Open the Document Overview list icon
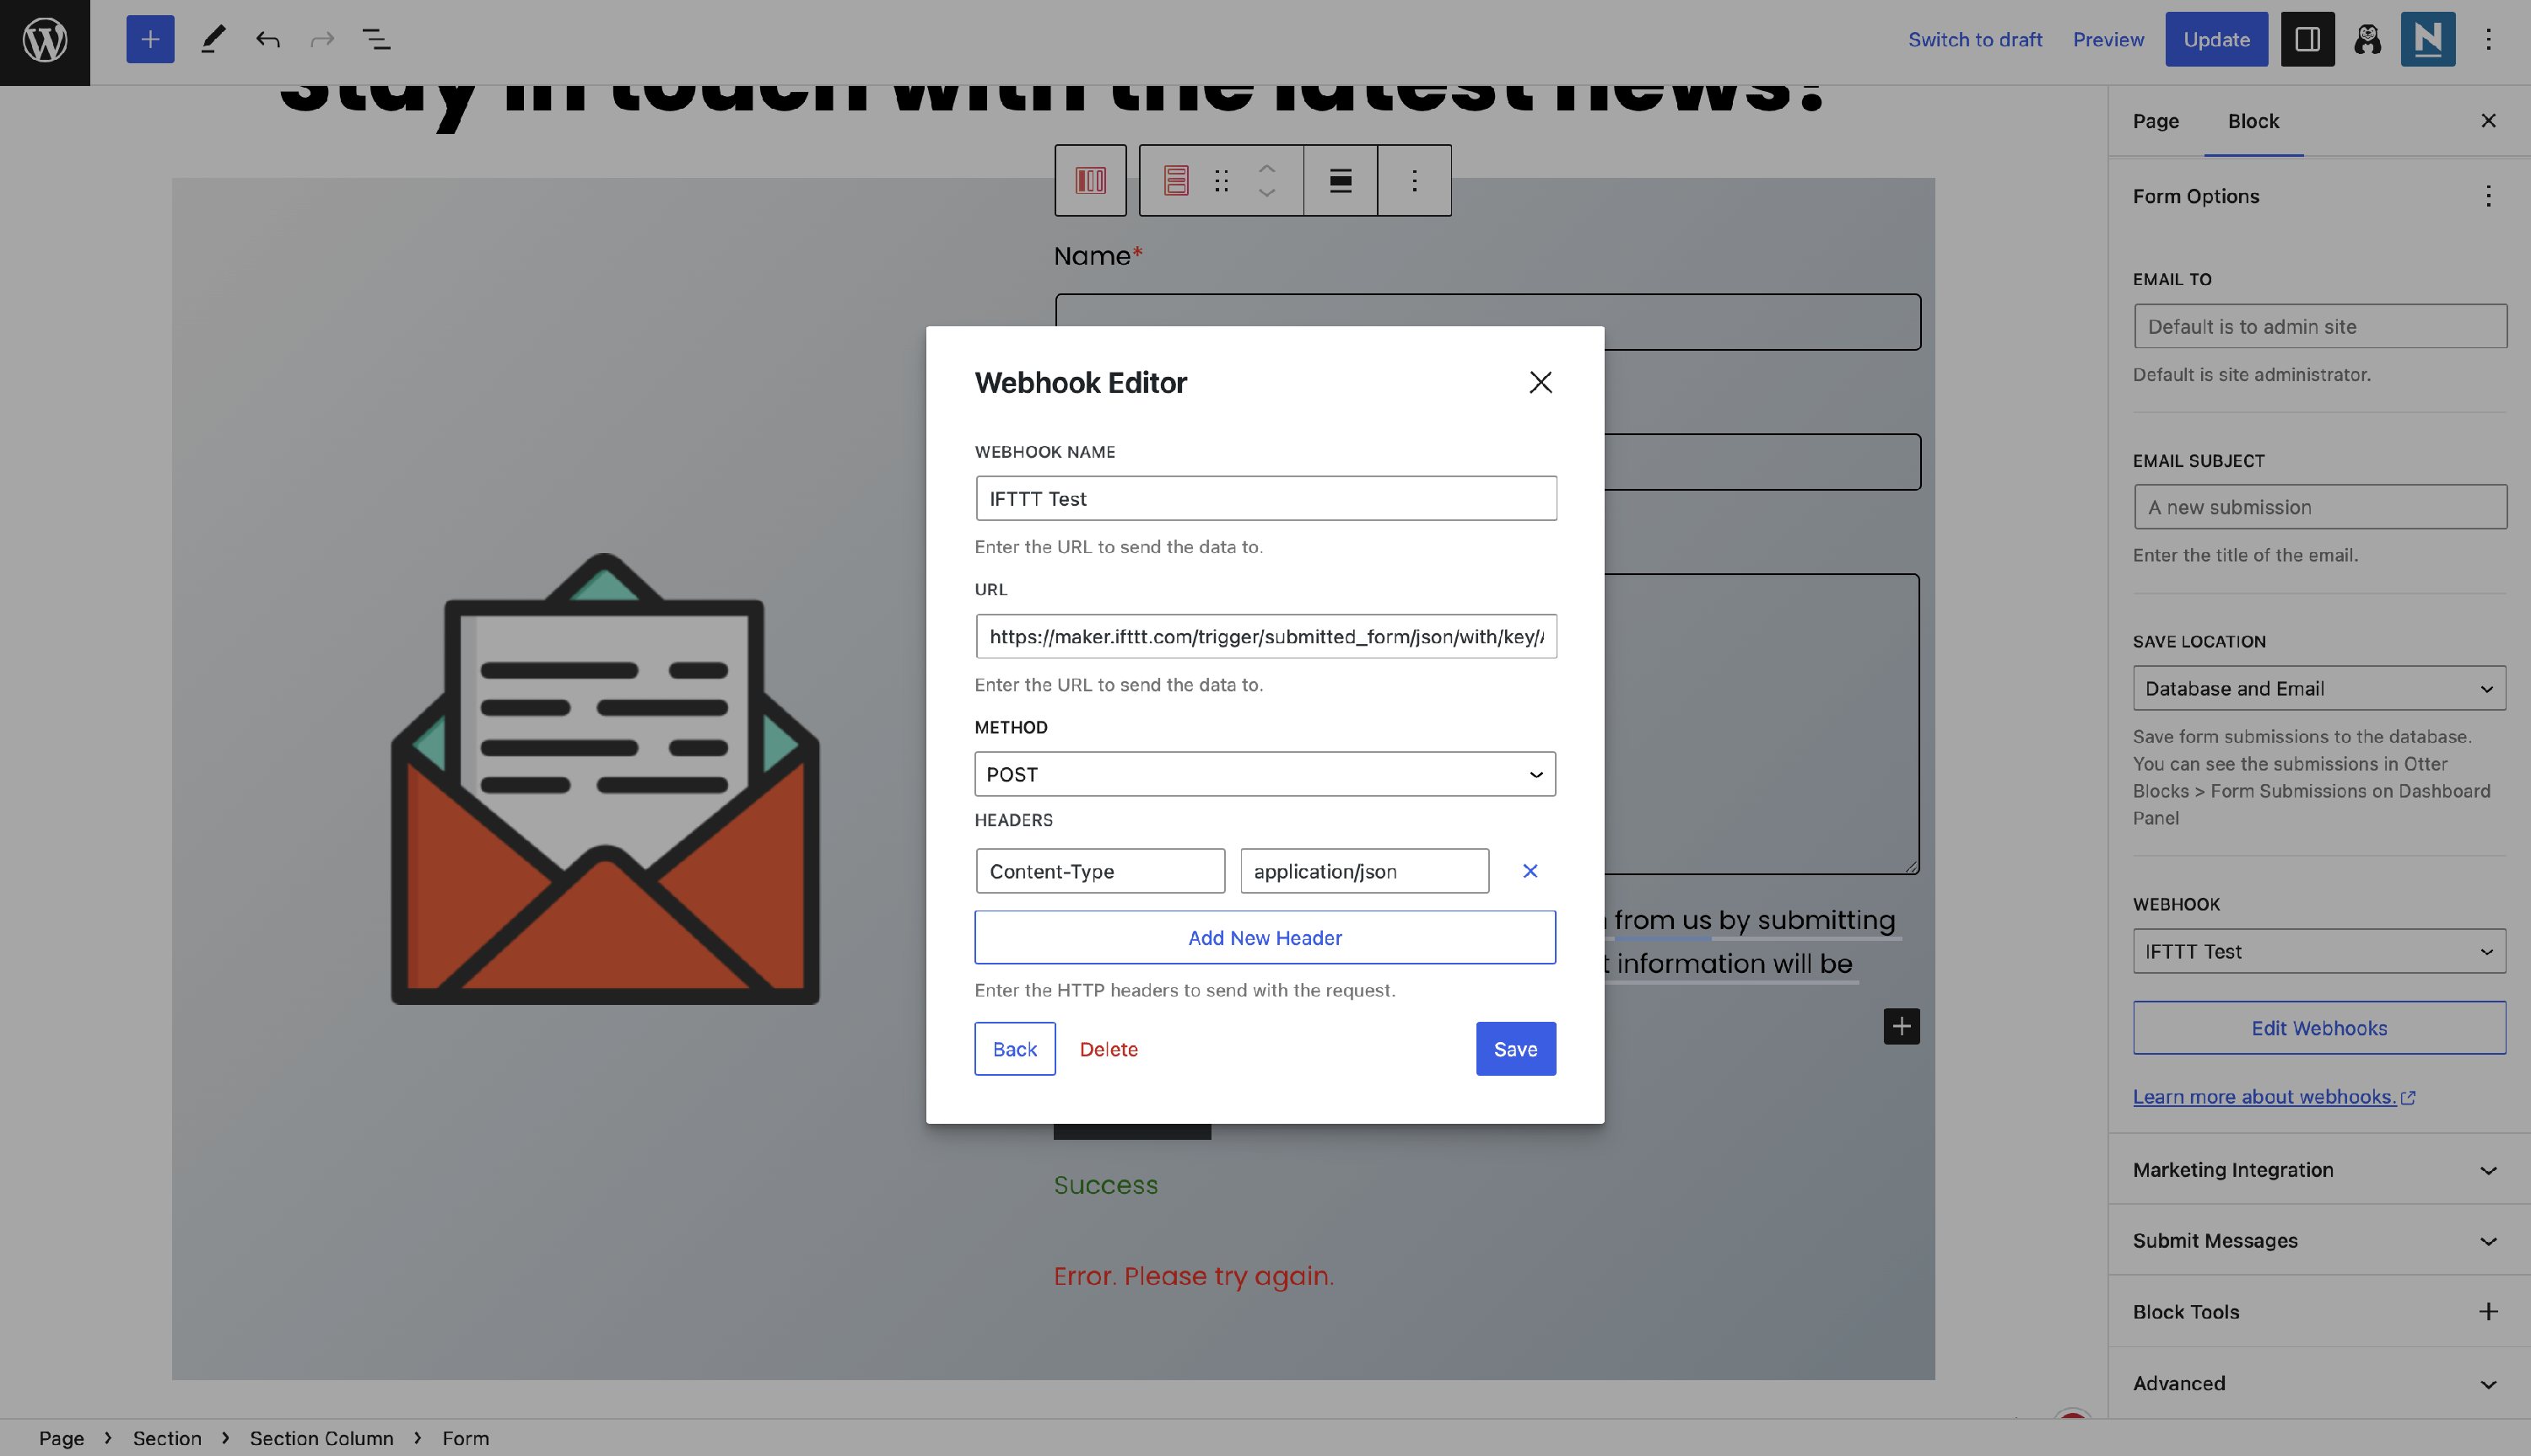The height and width of the screenshot is (1456, 2531). [376, 40]
